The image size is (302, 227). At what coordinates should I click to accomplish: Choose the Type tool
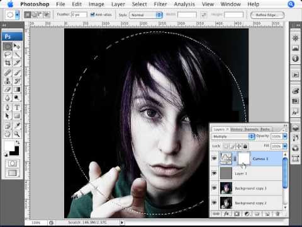coord(17,107)
